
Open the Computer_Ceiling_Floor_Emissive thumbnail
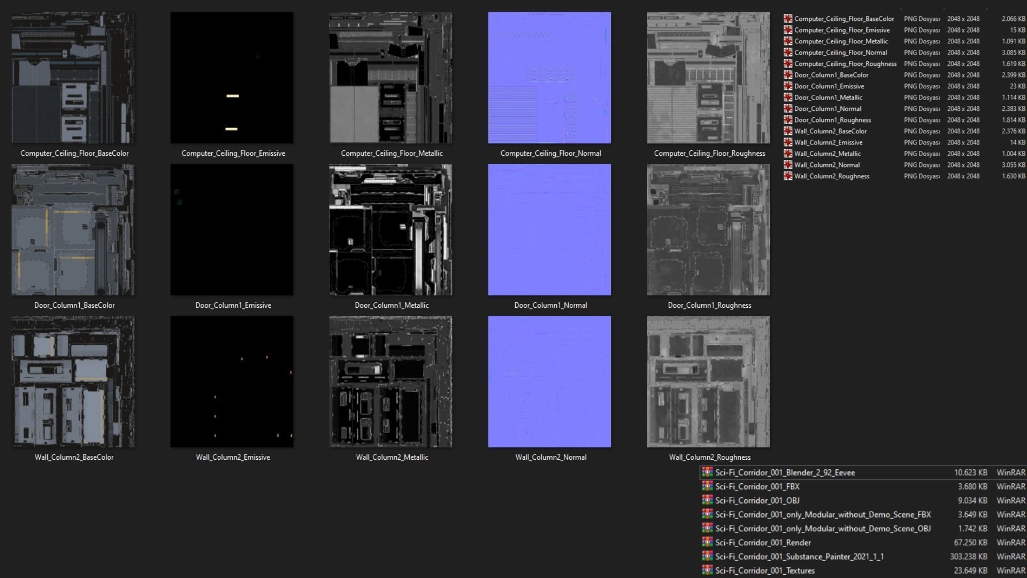click(232, 78)
